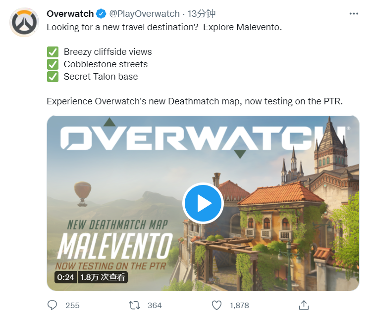Click the checkmark beside Breezy cliffside views
Viewport: 370px width, 314px height.
coord(53,52)
